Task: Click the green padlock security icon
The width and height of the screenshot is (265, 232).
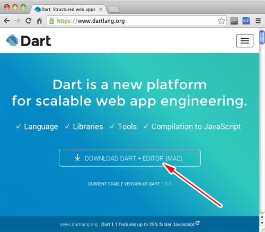Action: (x=51, y=21)
